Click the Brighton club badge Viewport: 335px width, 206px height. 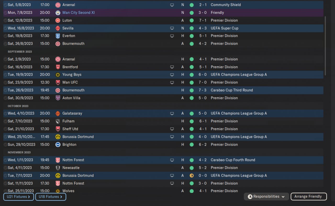click(58, 144)
